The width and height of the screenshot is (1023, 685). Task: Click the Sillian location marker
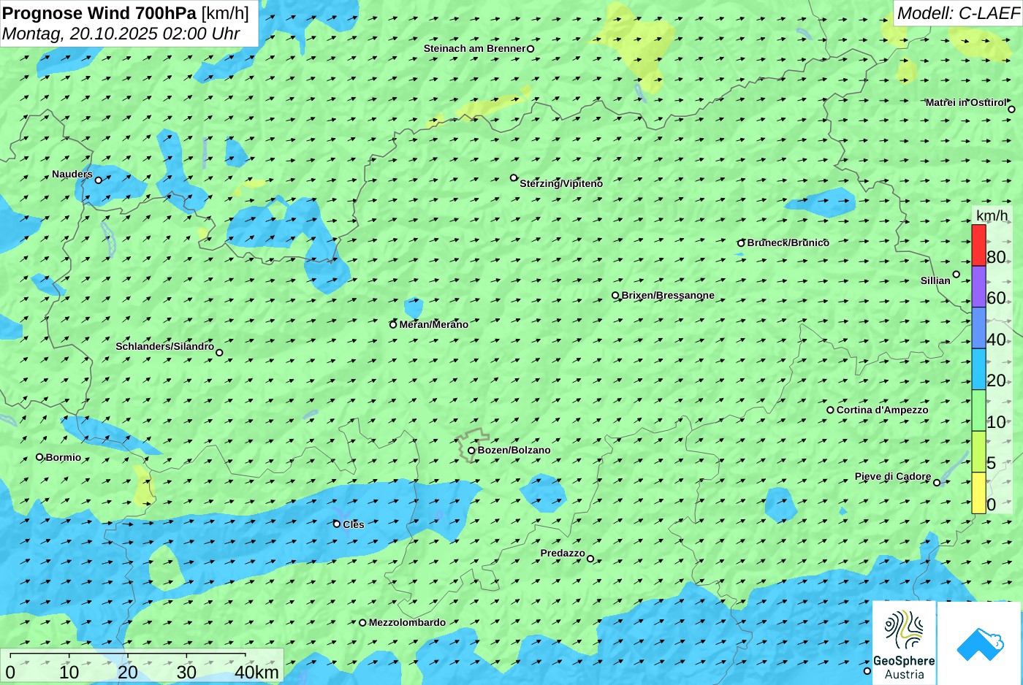pos(957,275)
